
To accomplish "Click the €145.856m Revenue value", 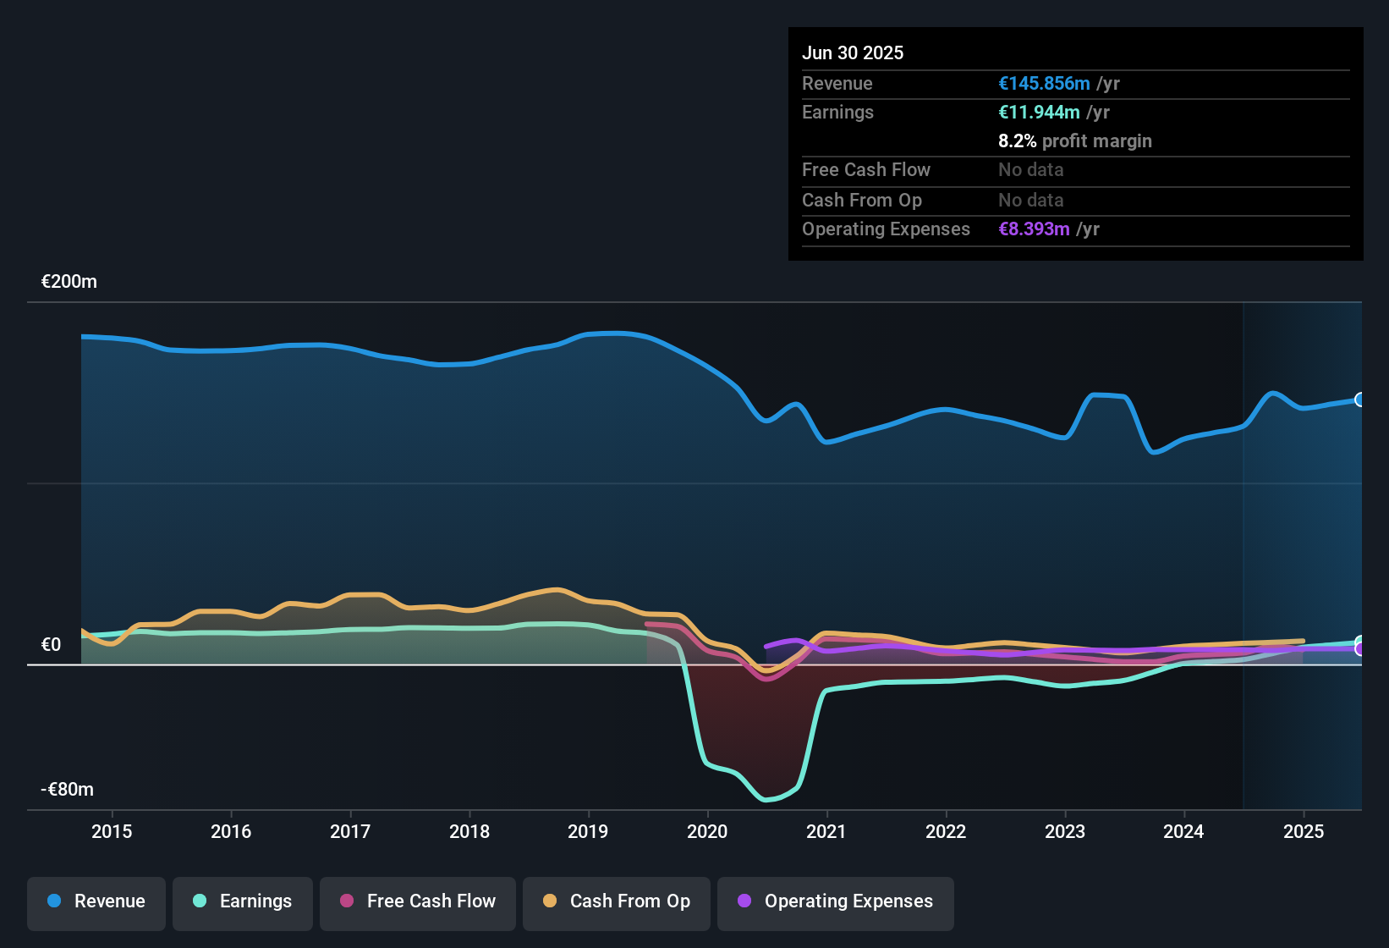I will tap(1043, 83).
